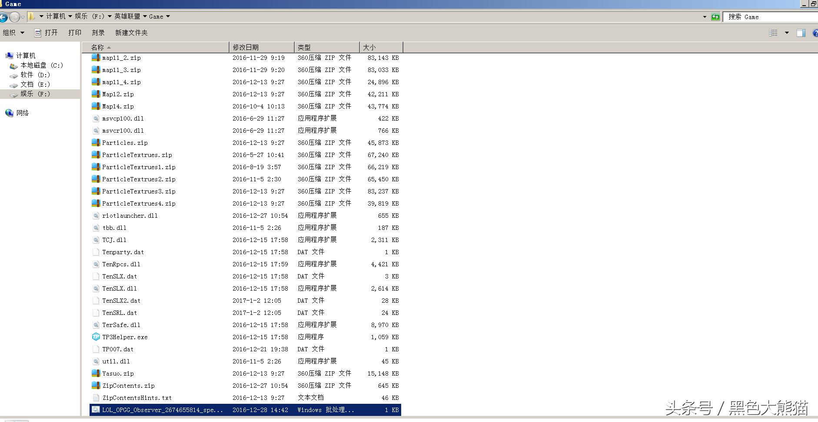The image size is (818, 422).
Task: Click the Network icon in the sidebar
Action: click(9, 113)
